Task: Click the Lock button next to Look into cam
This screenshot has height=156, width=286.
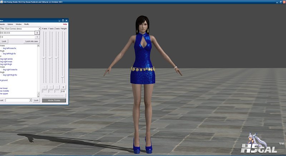Action: 4,41
